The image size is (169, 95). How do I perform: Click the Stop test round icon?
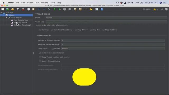coord(64,9)
